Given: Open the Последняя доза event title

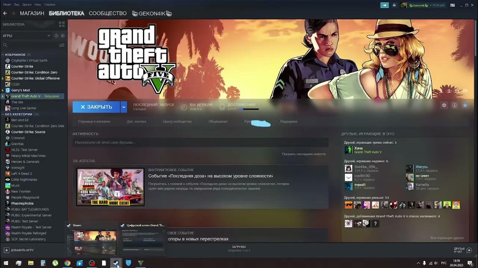Looking at the screenshot, I should (x=211, y=176).
